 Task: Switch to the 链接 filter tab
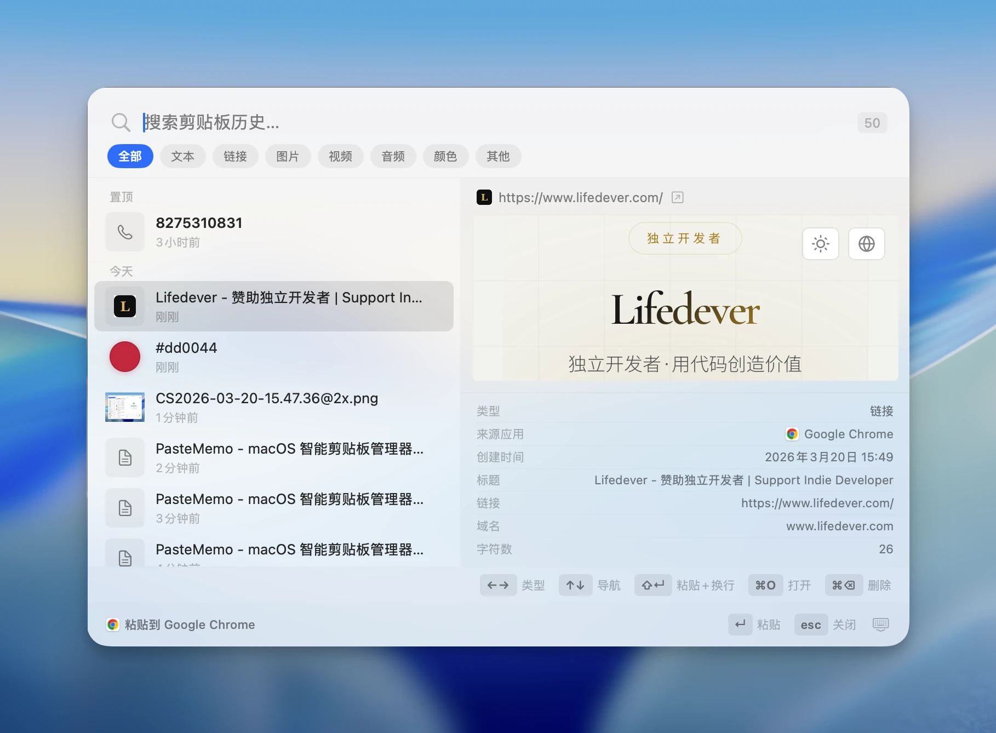(x=235, y=157)
